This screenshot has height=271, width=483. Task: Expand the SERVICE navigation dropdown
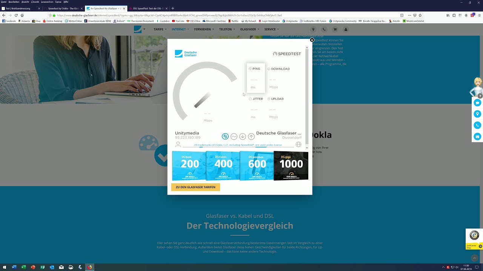271,29
